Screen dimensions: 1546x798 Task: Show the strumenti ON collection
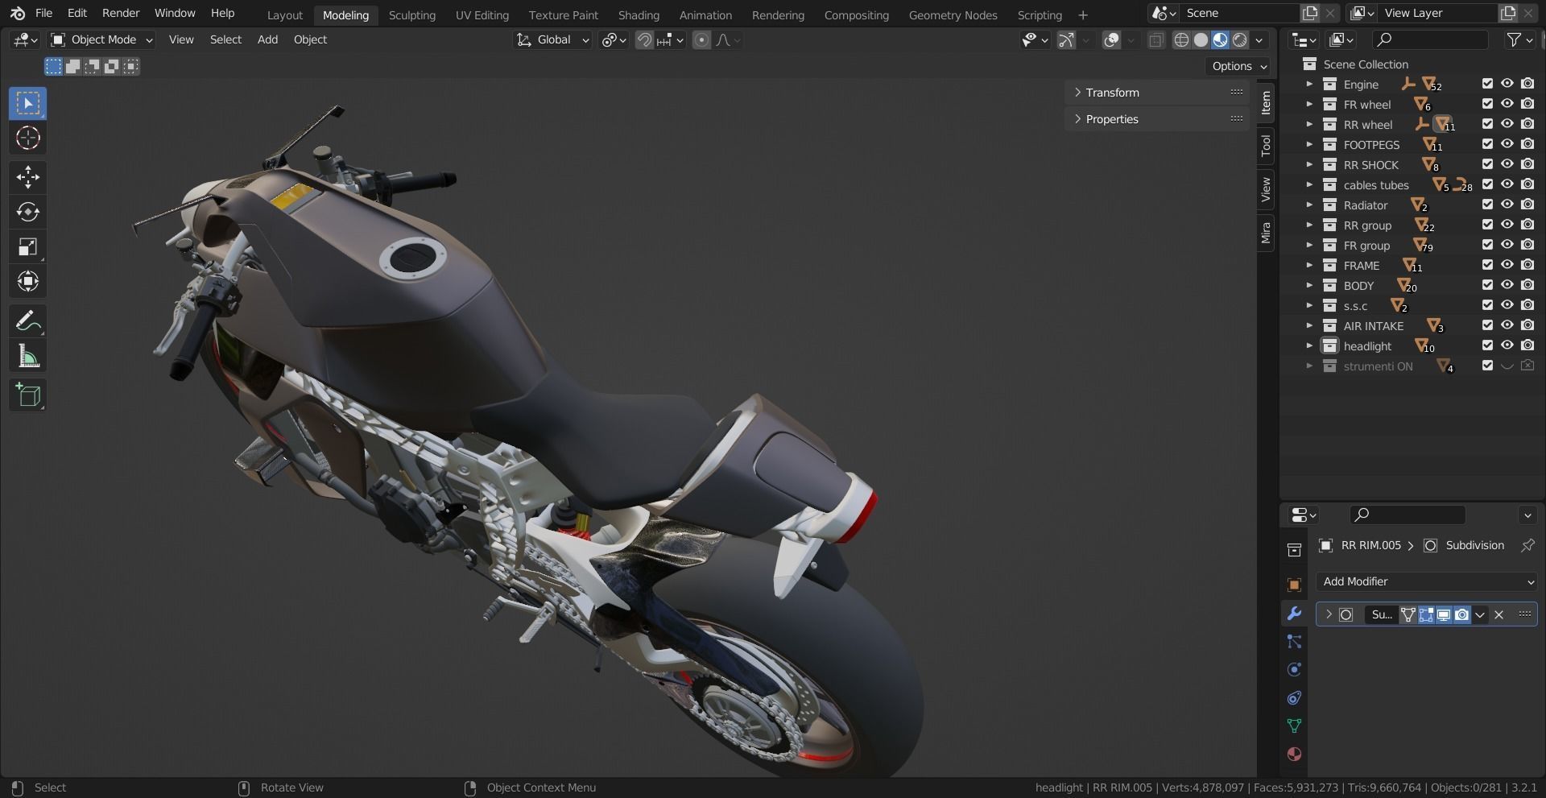1507,366
